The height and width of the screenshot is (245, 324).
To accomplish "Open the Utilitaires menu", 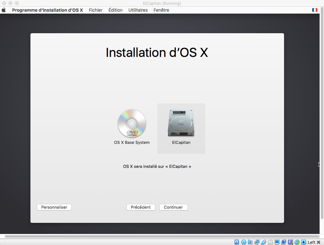I will (138, 10).
